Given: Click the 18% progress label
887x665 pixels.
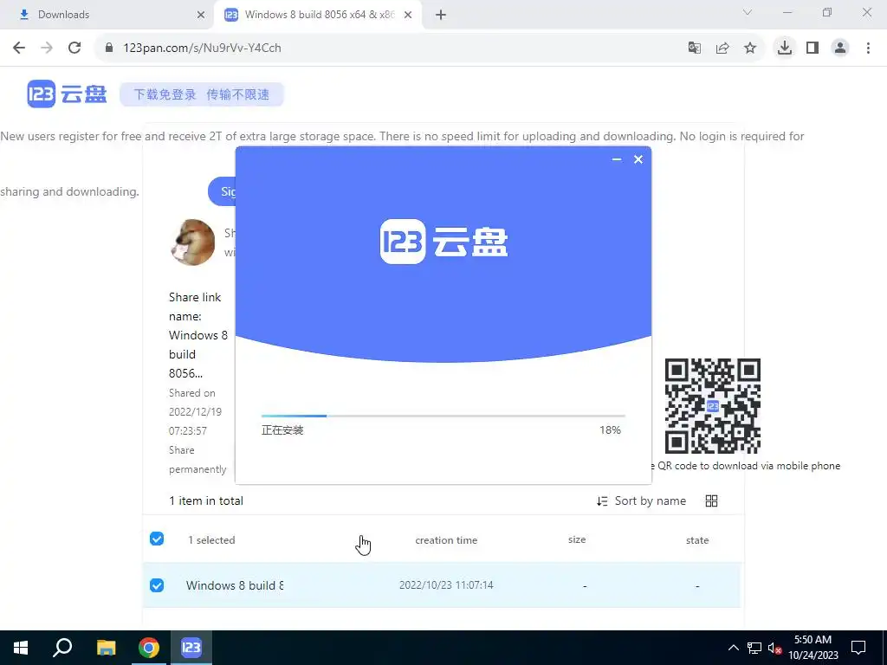Looking at the screenshot, I should coord(610,429).
